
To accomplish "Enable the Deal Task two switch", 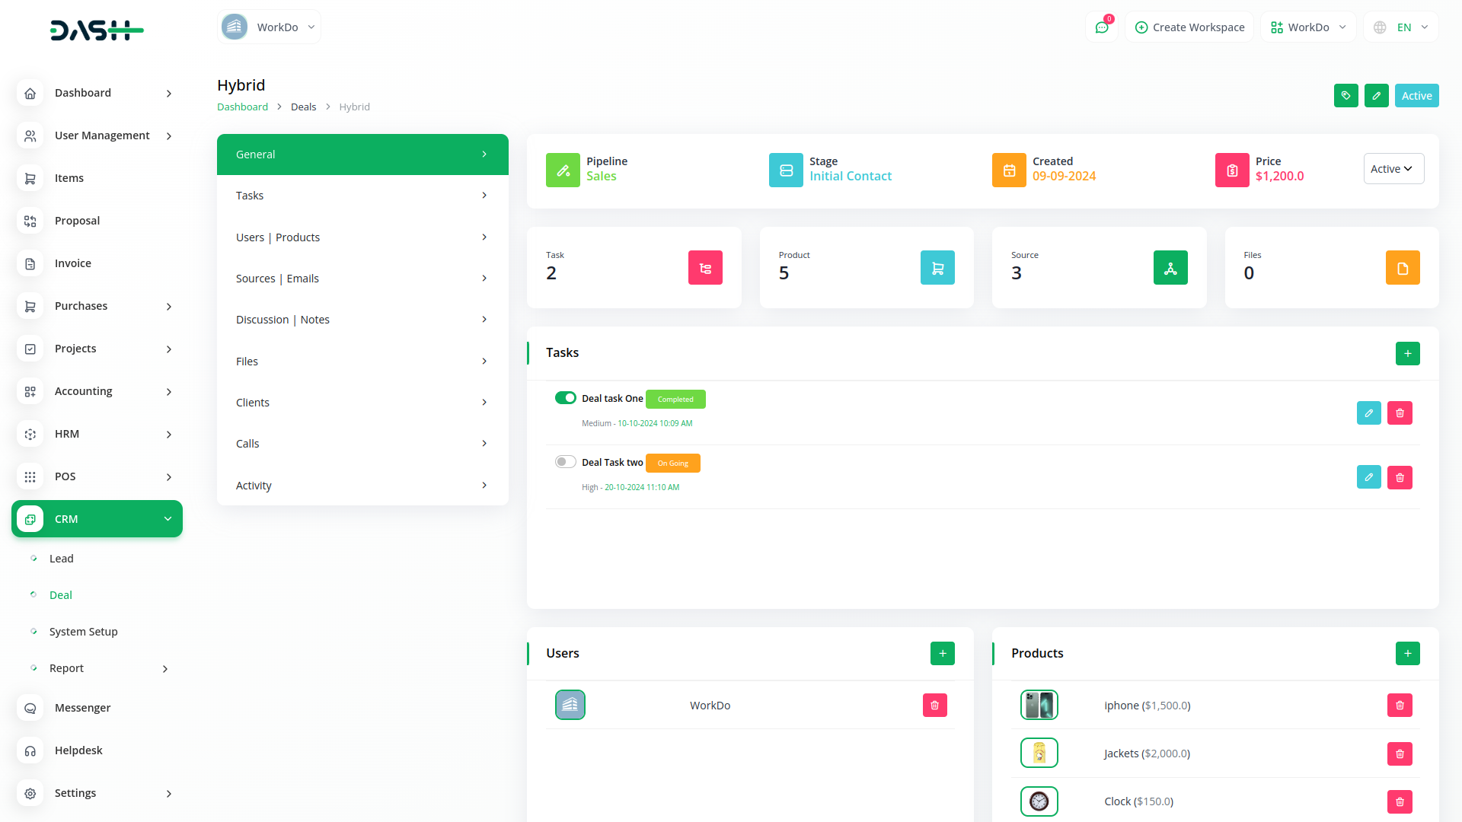I will [x=566, y=461].
